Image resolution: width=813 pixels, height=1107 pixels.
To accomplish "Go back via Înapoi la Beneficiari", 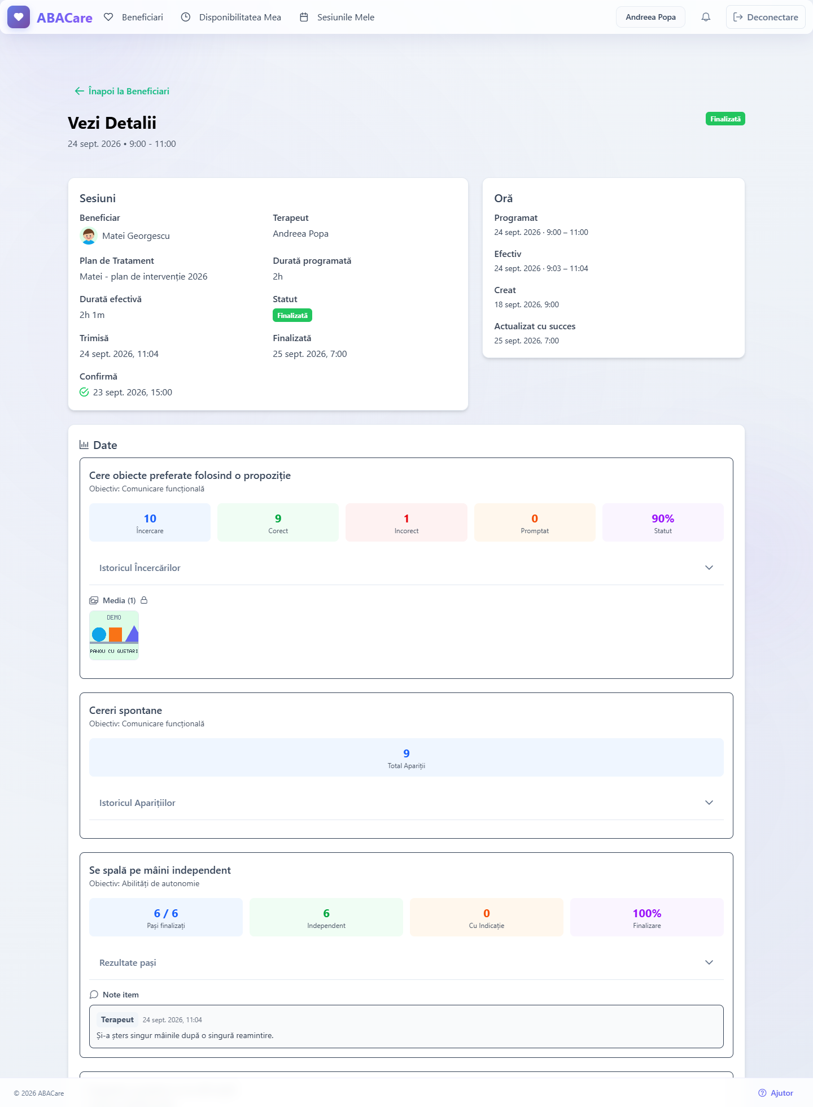I will pyautogui.click(x=122, y=91).
